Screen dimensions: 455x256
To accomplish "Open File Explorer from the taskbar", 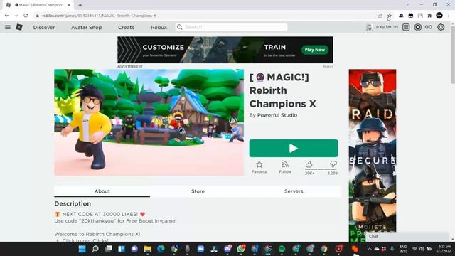I will coord(148,249).
